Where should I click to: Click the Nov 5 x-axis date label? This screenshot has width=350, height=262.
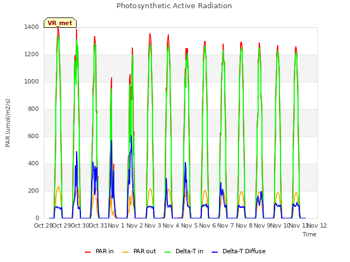click(189, 225)
